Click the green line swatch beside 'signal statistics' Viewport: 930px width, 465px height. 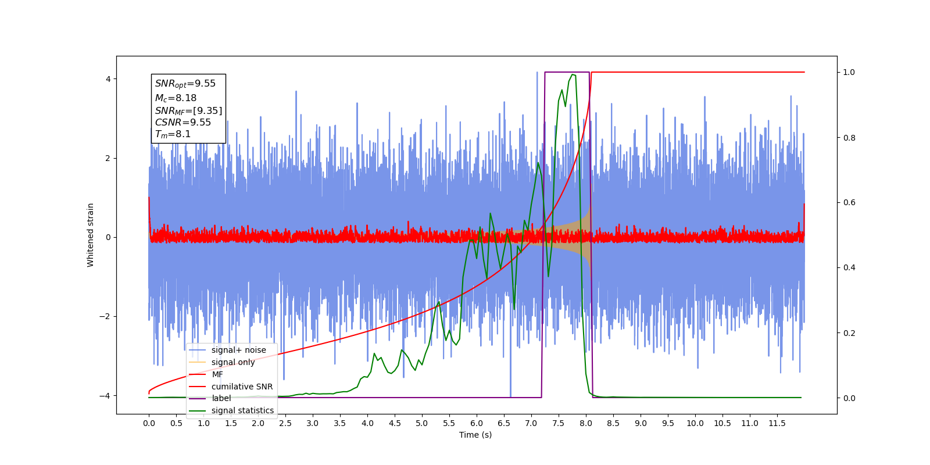pyautogui.click(x=198, y=410)
